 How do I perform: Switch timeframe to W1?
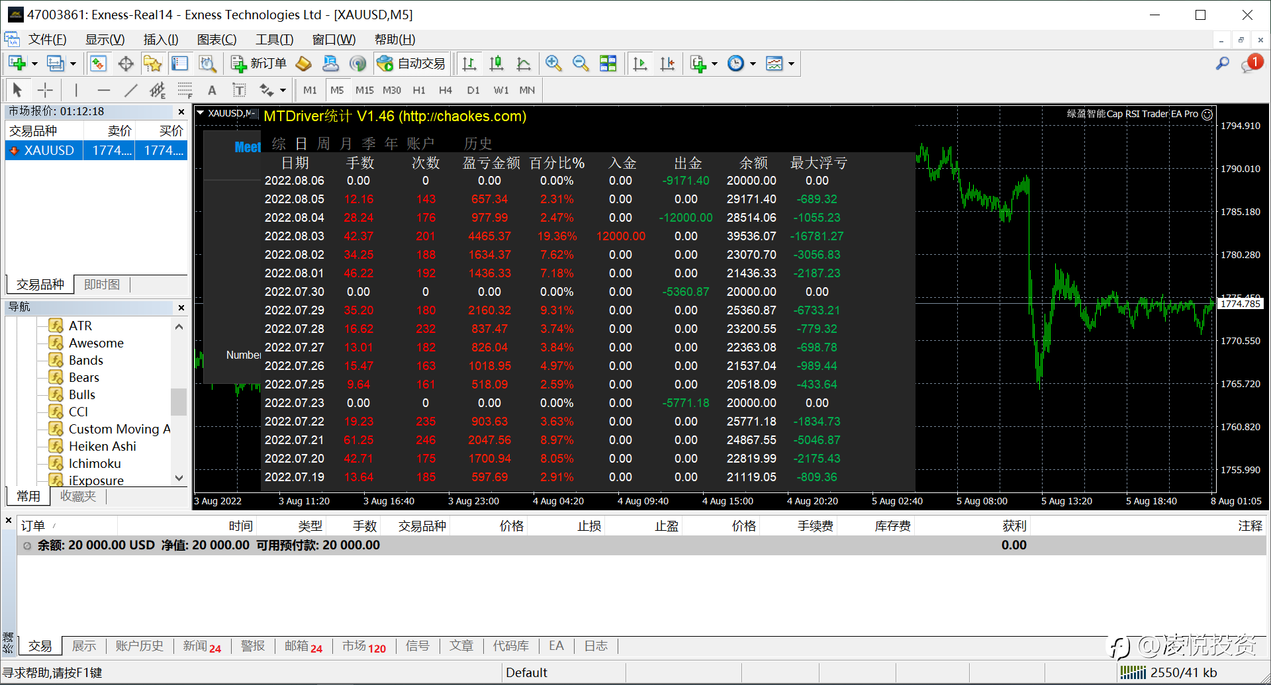coord(501,90)
